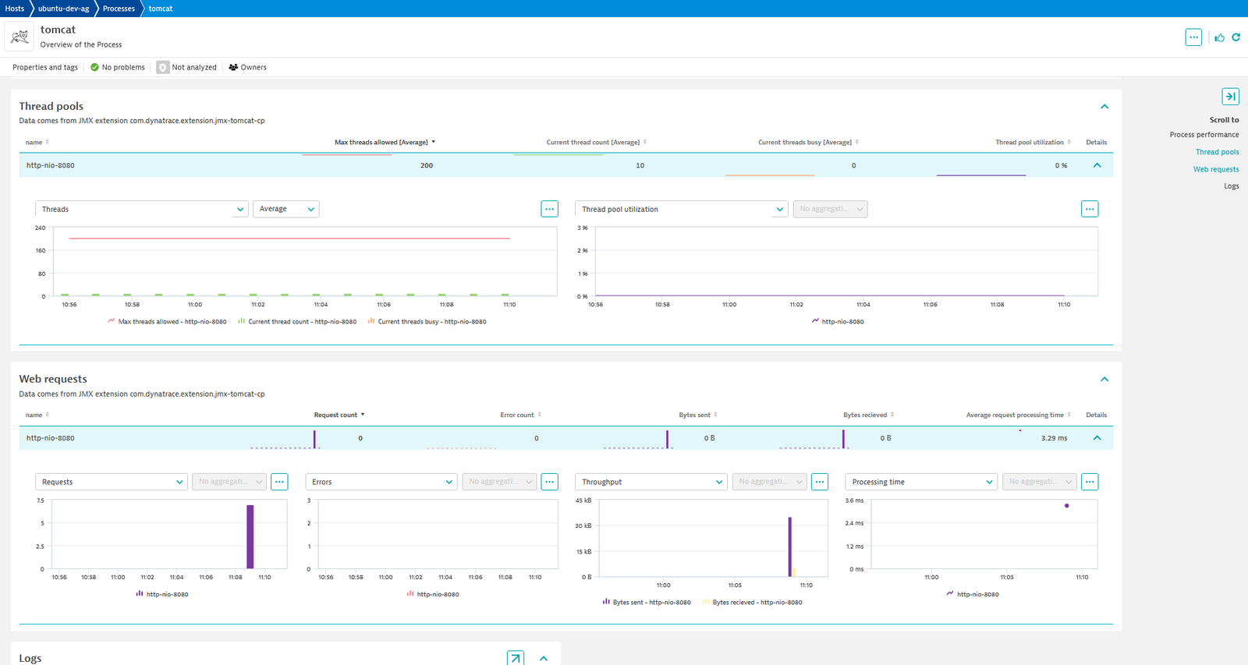Screen dimensions: 1248x665
Task: Go to ubuntu-dev-ag breadcrumb
Action: click(x=64, y=9)
